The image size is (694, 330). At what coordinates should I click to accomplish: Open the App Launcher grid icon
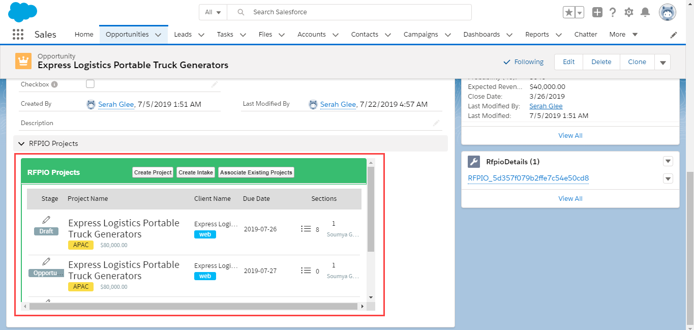pos(18,35)
